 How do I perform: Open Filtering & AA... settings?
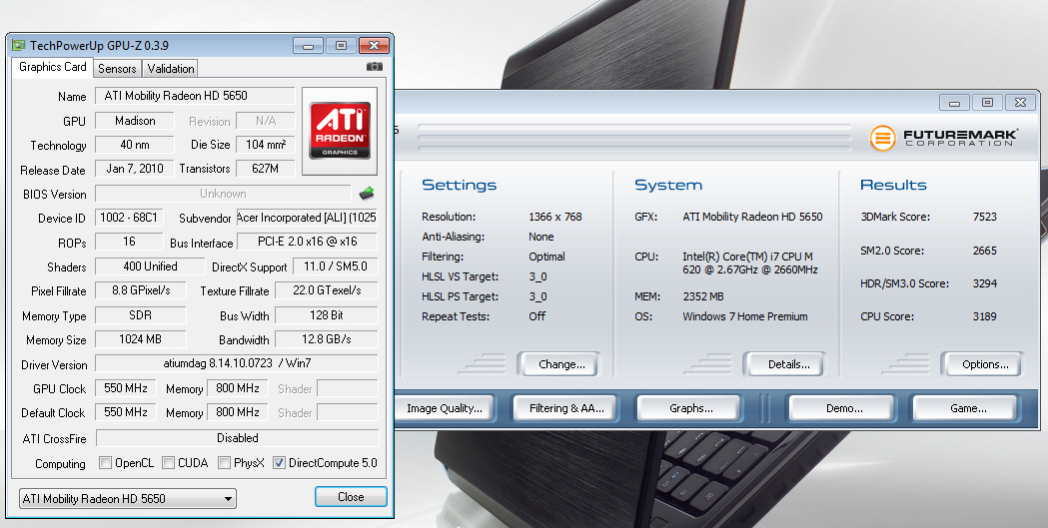point(566,408)
